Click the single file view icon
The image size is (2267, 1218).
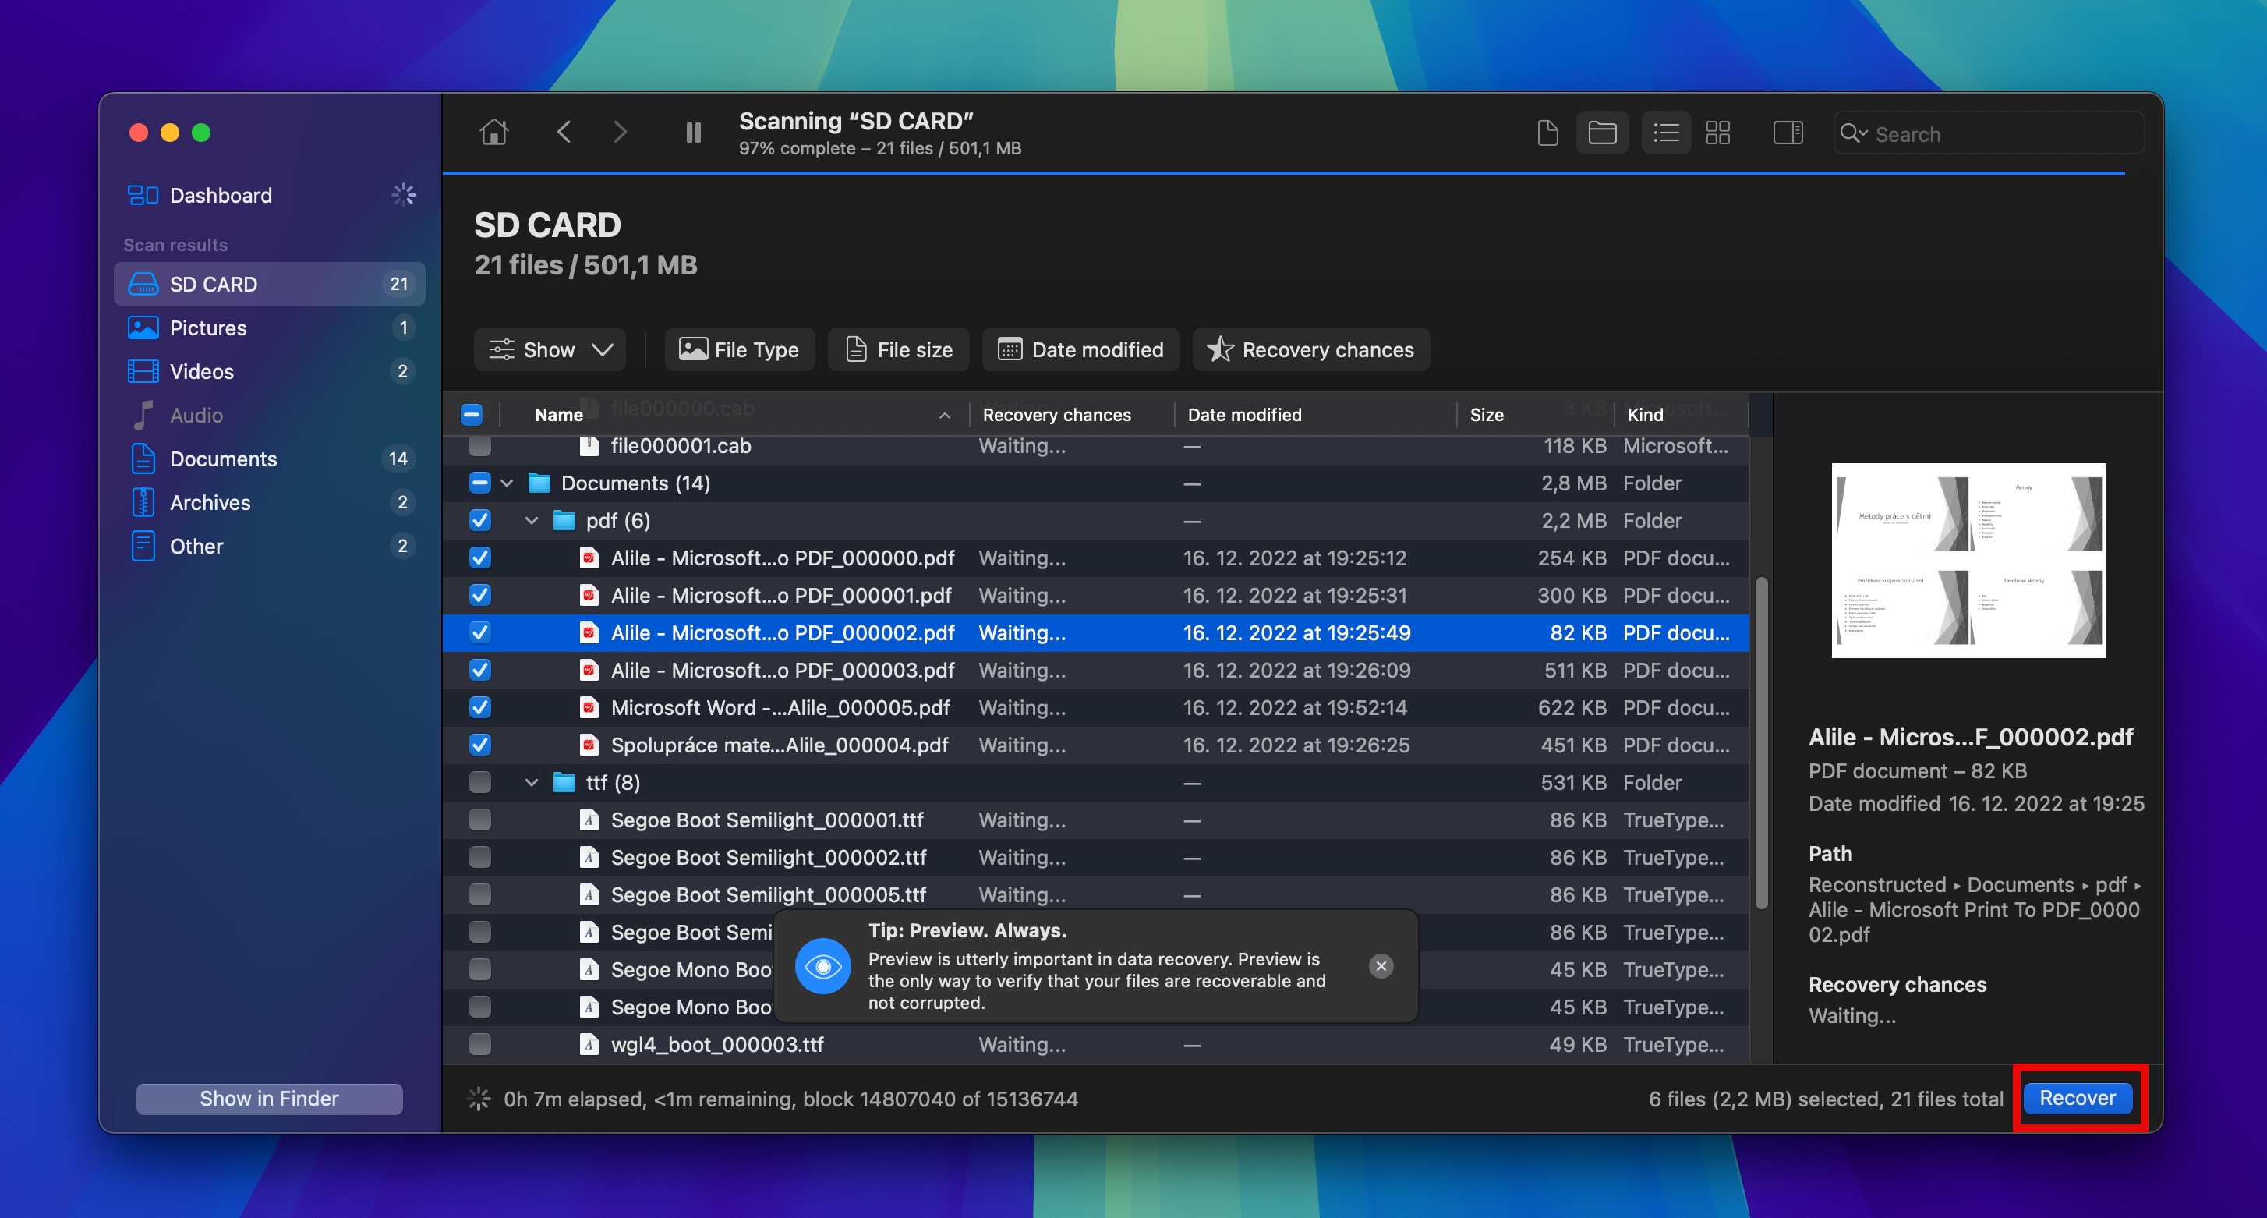(x=1547, y=133)
